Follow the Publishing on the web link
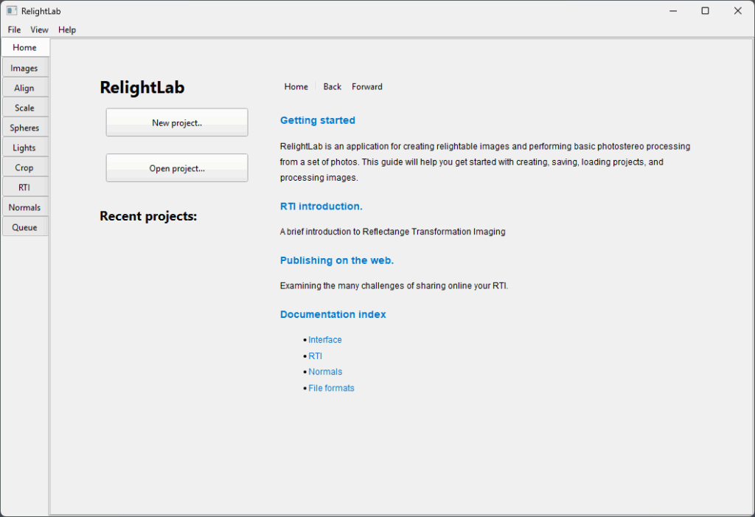 click(x=337, y=260)
